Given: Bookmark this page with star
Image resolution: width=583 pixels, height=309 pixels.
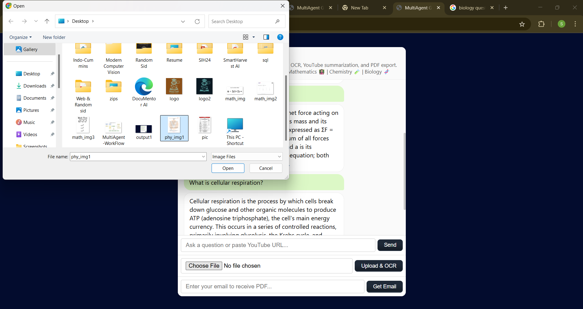Looking at the screenshot, I should point(522,24).
